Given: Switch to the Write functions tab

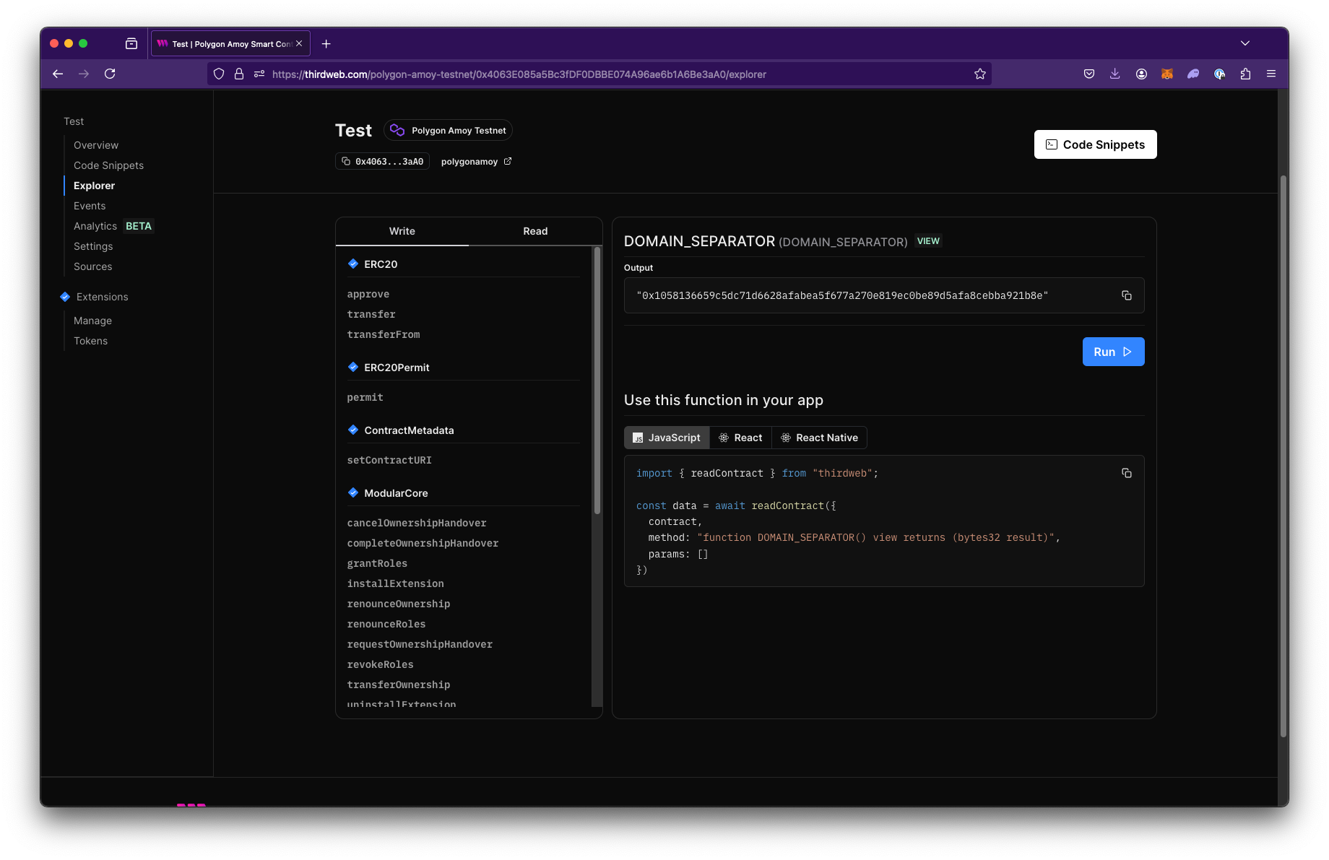Looking at the screenshot, I should tap(402, 231).
